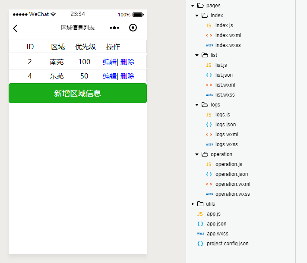Screen dimensions: 307x263
Task: Click the JS icon beside logs.js
Action: tap(209, 115)
